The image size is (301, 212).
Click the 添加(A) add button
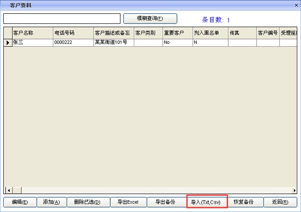click(x=52, y=202)
